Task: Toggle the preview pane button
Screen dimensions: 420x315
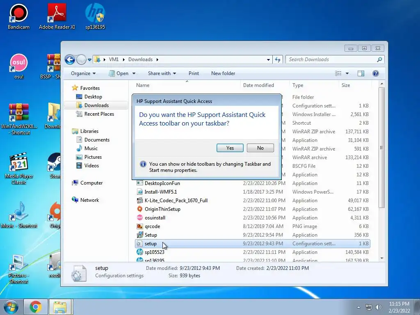Action: click(x=361, y=73)
